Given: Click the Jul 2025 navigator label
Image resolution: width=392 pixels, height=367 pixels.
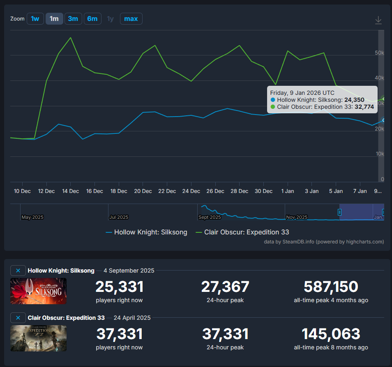Looking at the screenshot, I should pos(119,217).
